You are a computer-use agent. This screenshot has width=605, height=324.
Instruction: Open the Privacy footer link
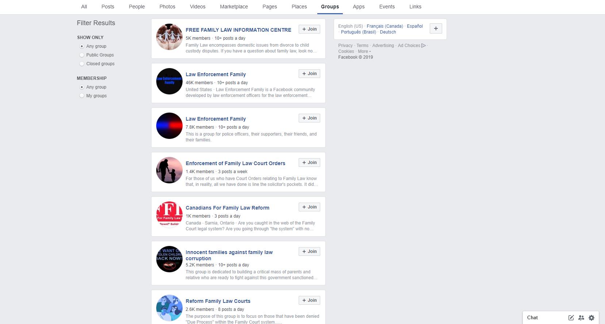[345, 46]
